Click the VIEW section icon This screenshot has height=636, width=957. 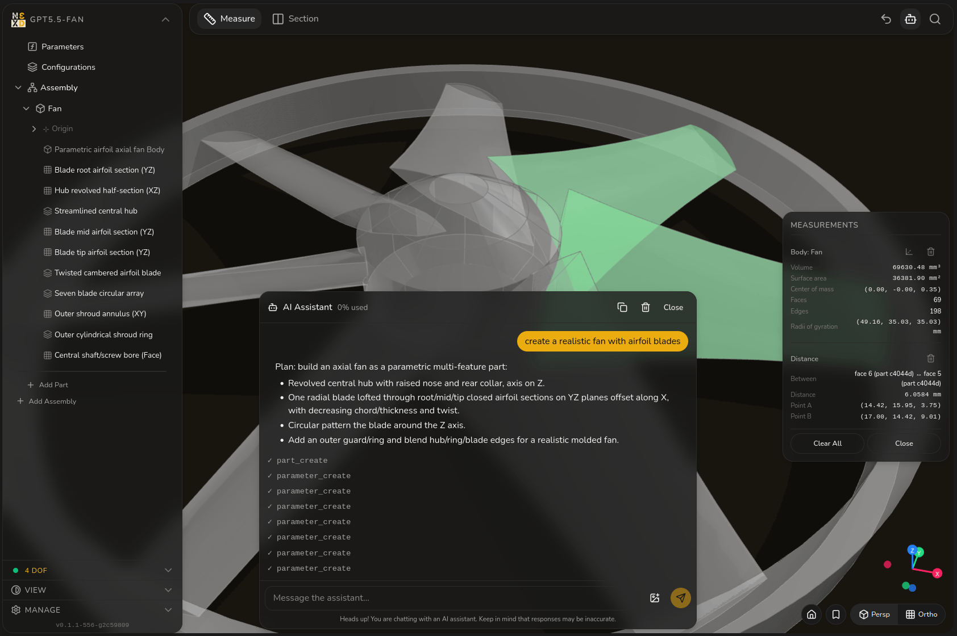16,590
